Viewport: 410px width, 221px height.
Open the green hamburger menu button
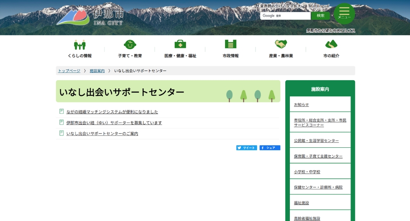click(344, 14)
